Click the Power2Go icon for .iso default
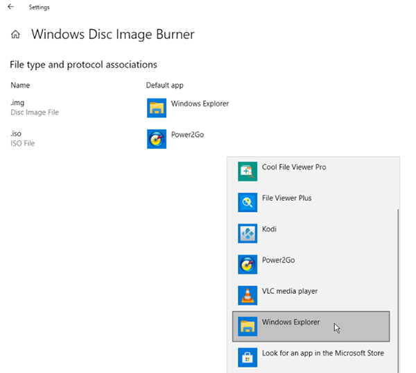 [157, 139]
